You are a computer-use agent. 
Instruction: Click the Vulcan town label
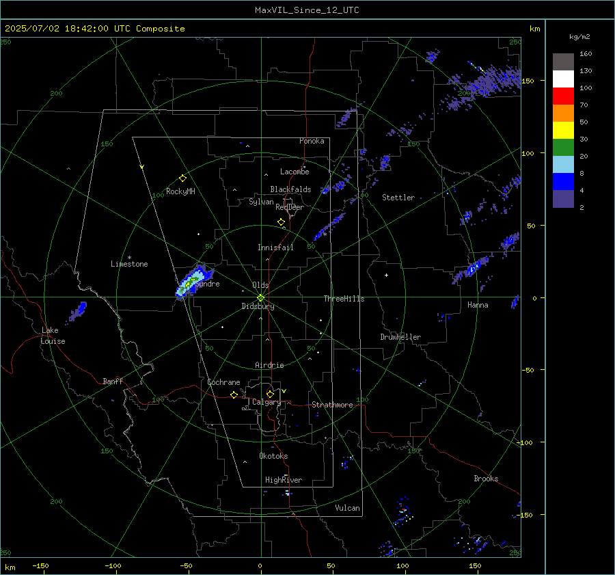(347, 508)
